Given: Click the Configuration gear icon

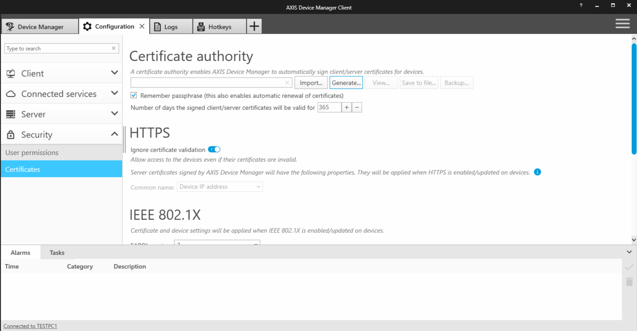Looking at the screenshot, I should click(x=87, y=26).
